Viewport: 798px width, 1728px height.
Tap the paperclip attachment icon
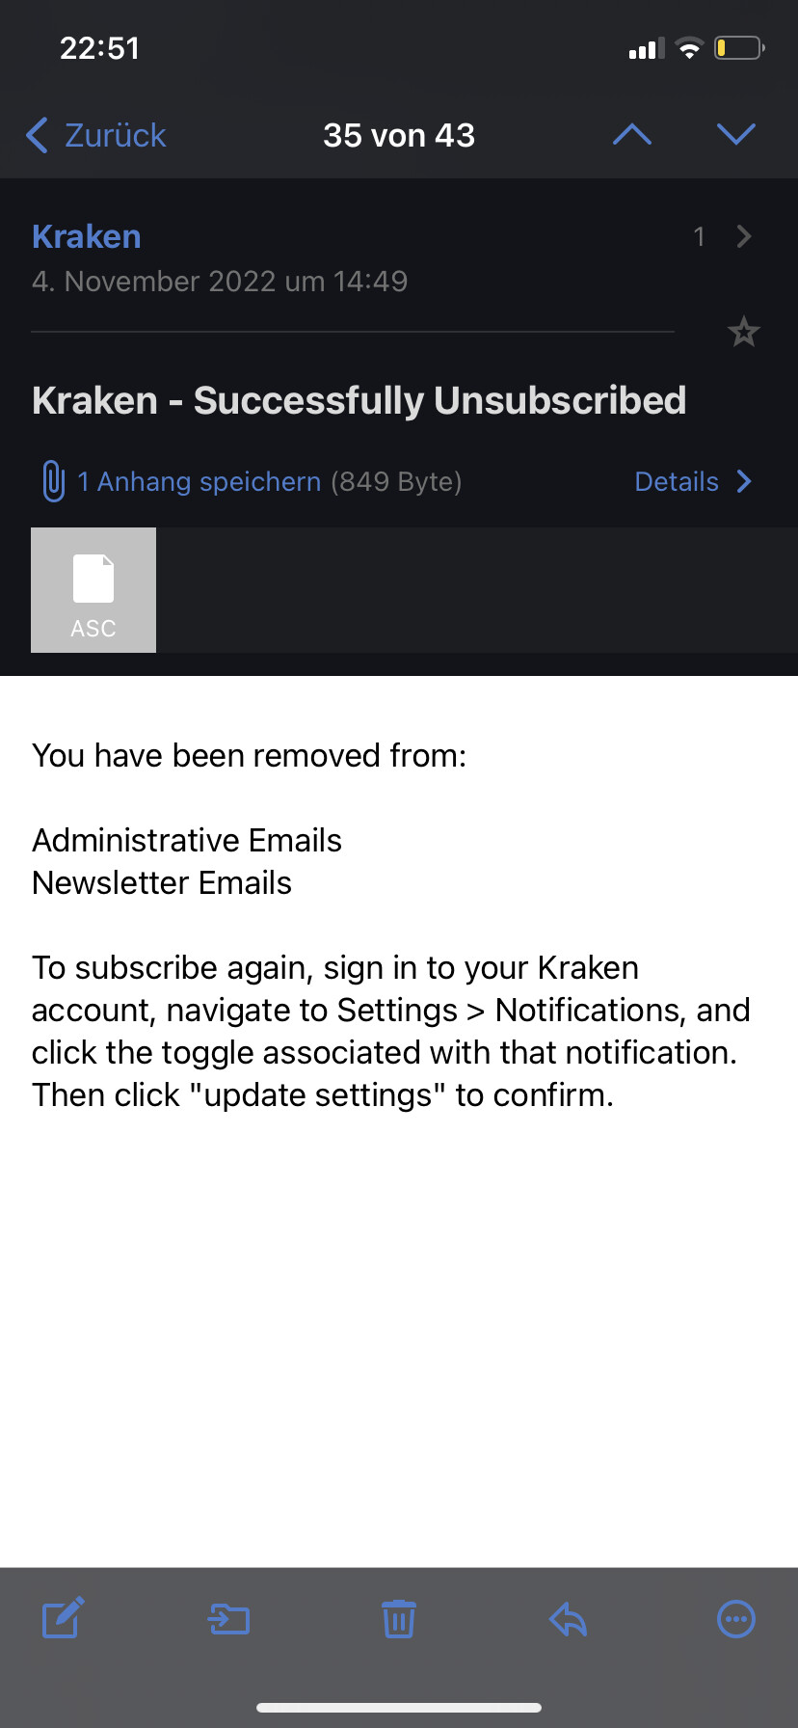tap(53, 481)
